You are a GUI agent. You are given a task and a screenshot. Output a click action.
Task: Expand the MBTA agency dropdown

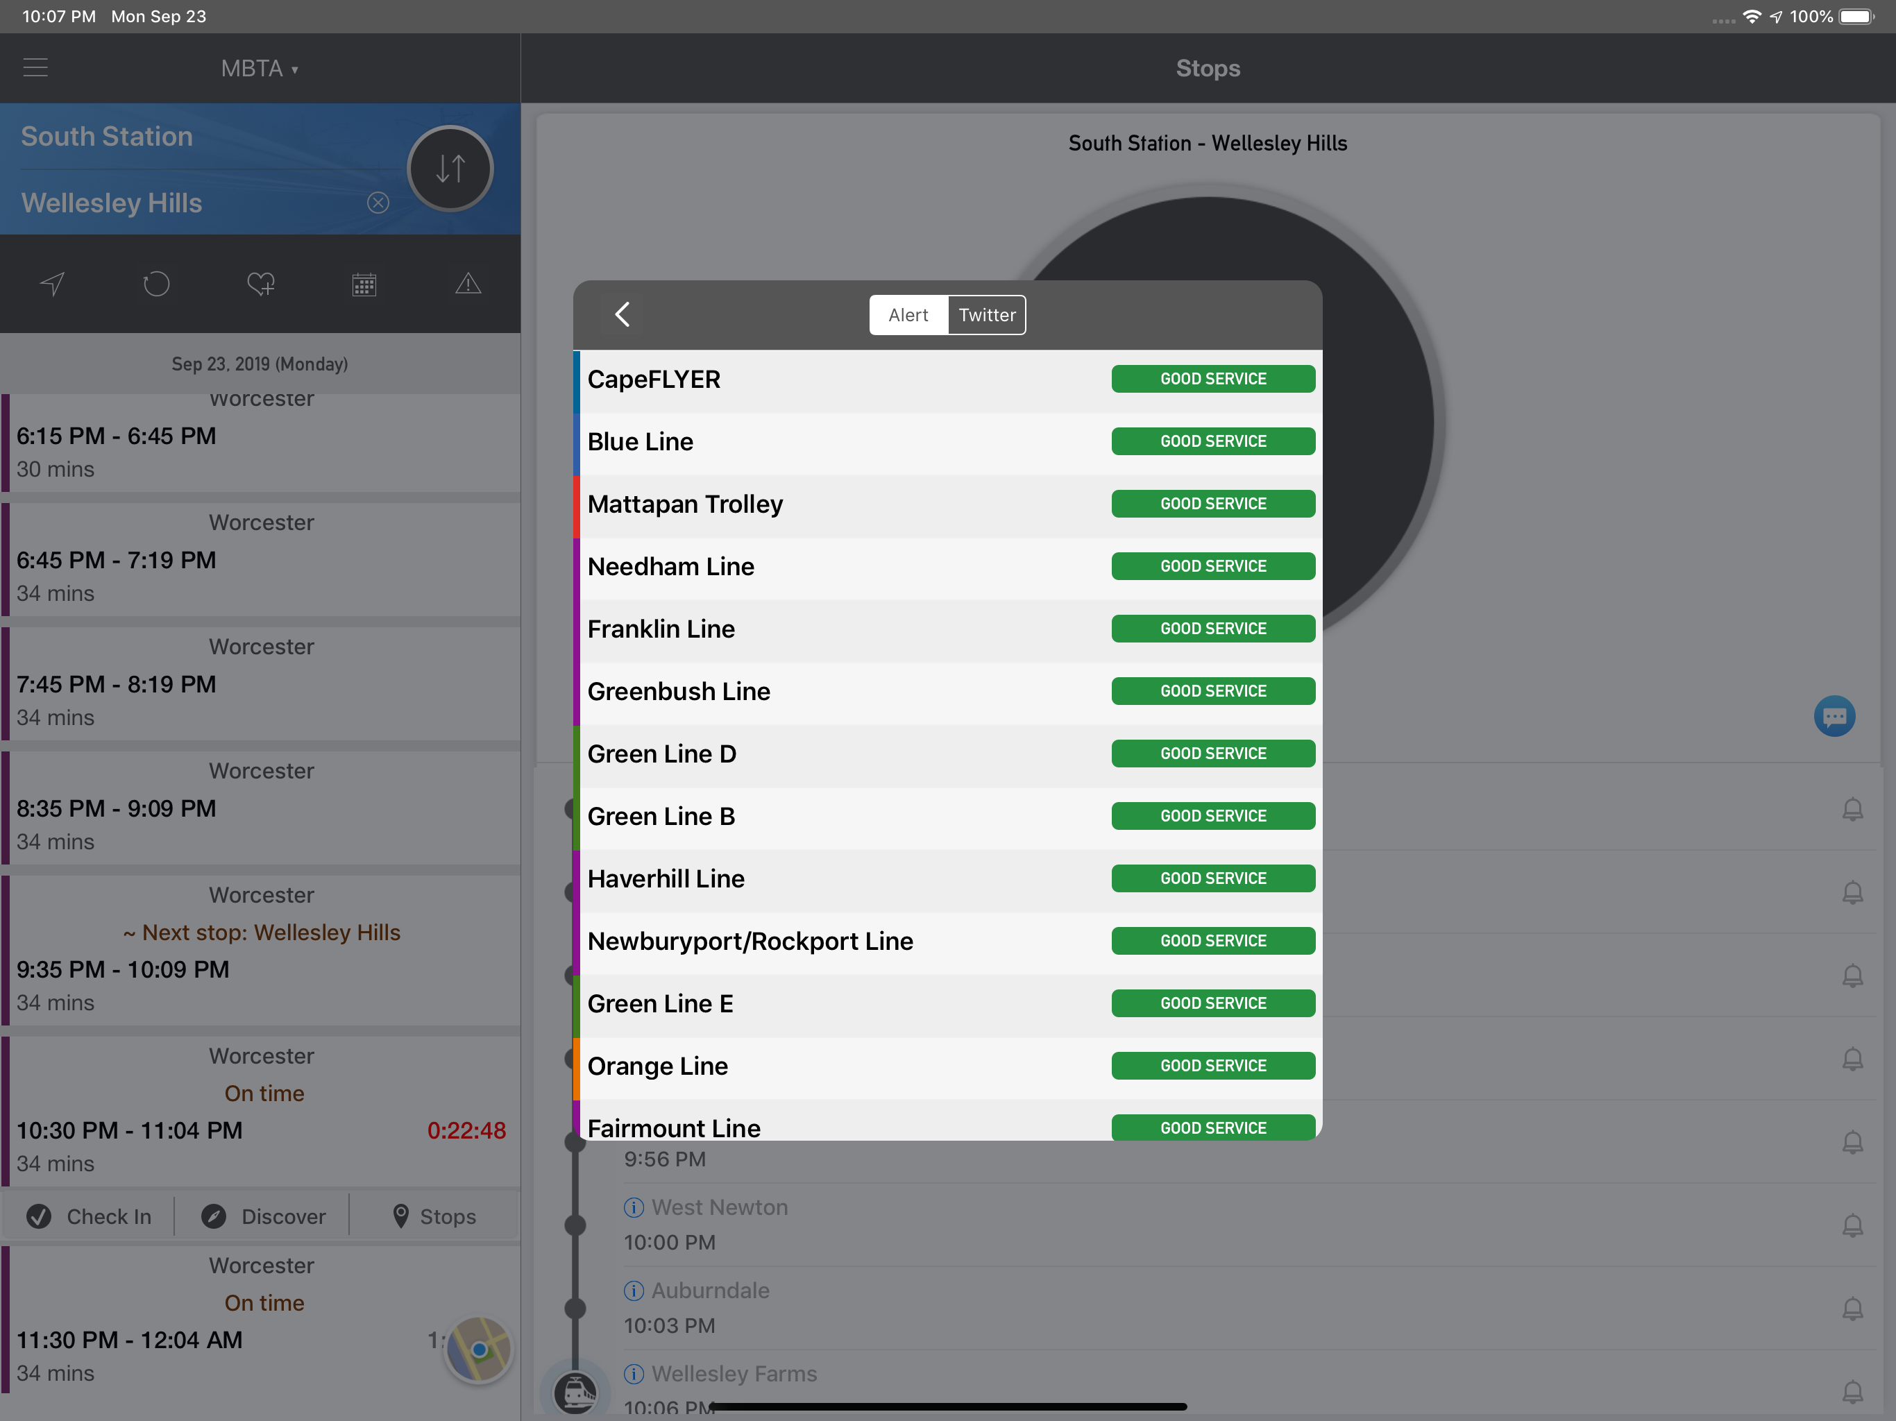(x=259, y=69)
